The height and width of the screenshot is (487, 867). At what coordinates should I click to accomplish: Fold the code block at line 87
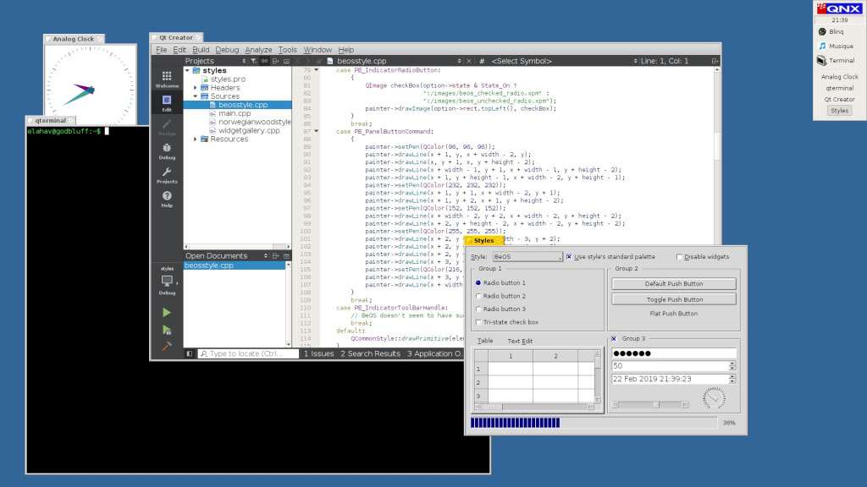[x=317, y=131]
